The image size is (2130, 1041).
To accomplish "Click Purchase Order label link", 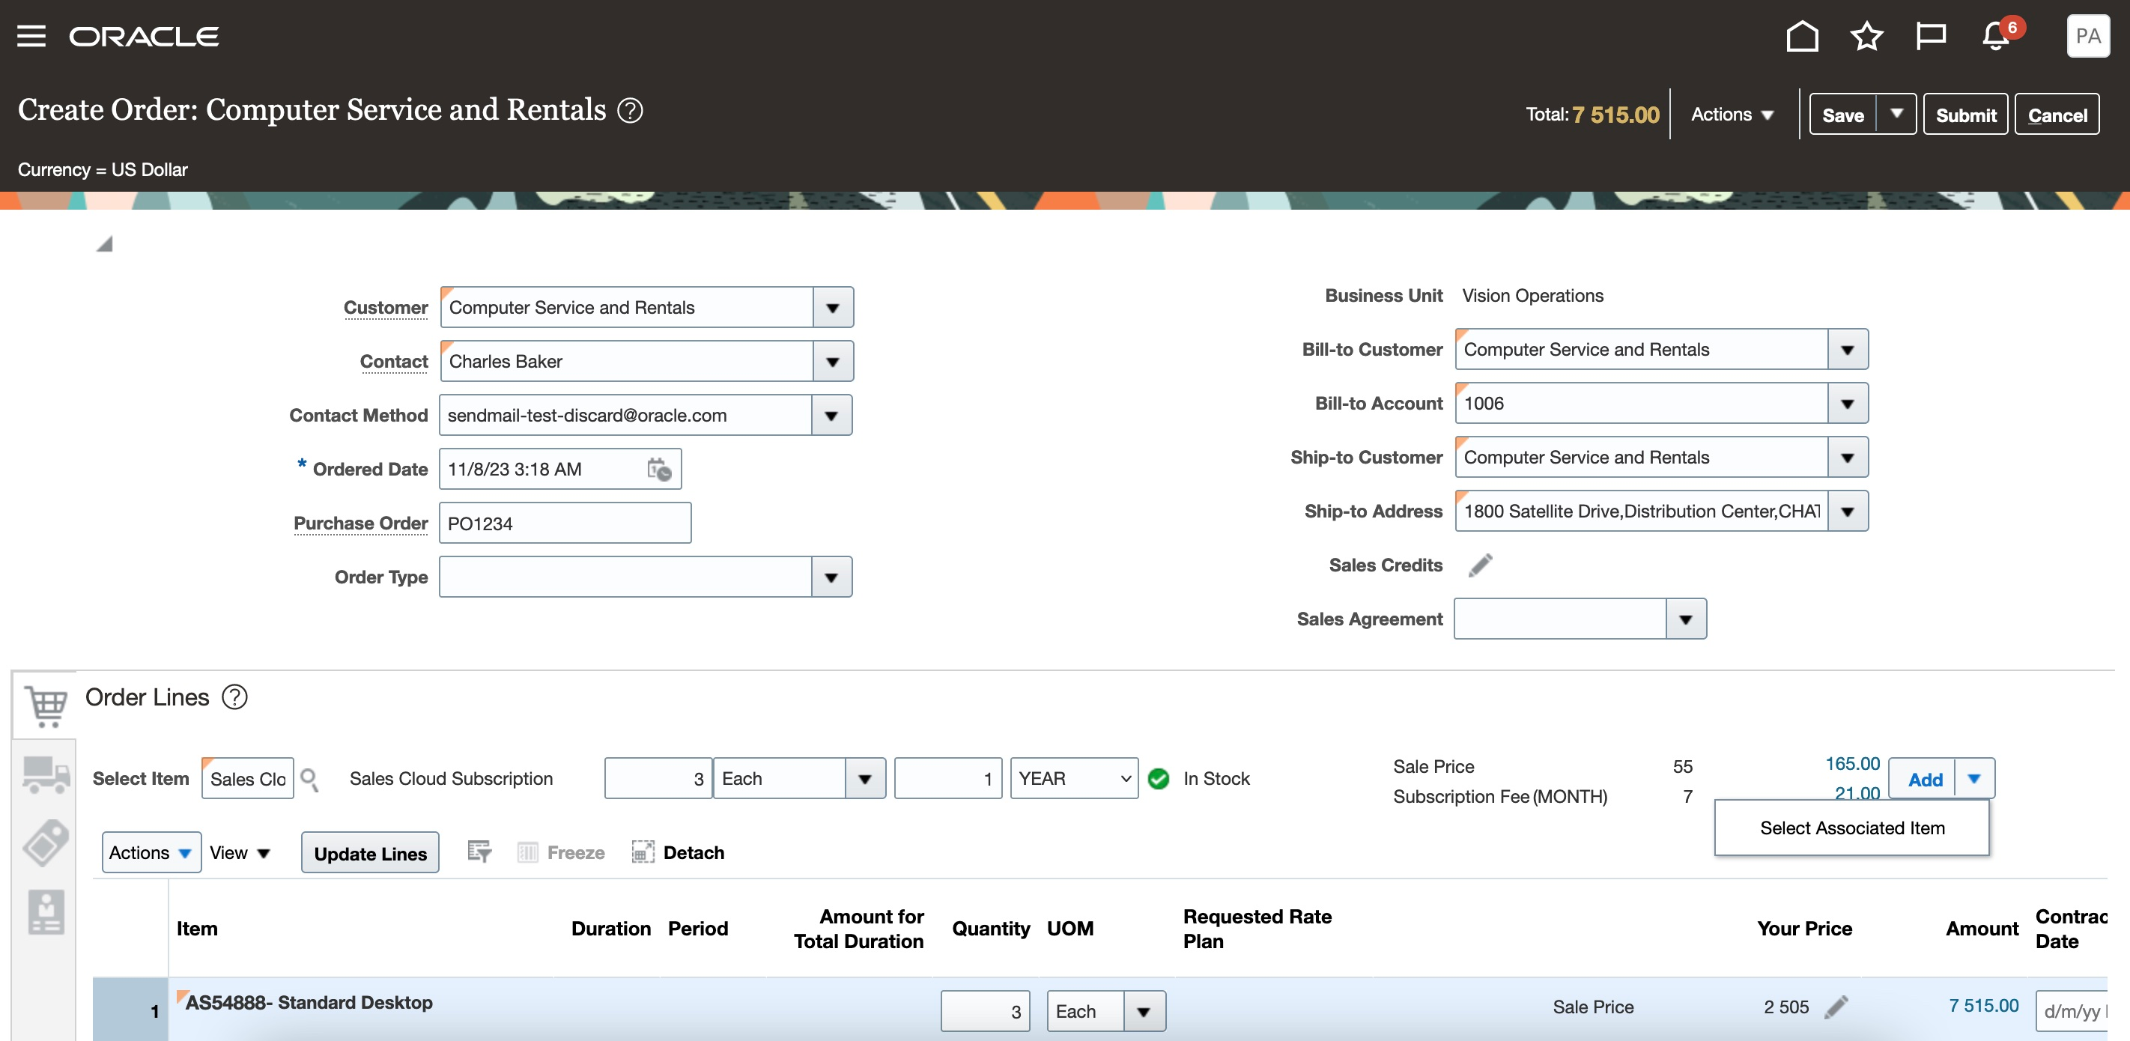I will click(x=360, y=523).
